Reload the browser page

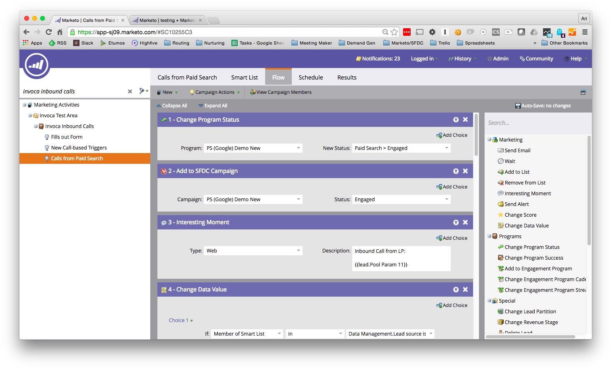point(48,32)
